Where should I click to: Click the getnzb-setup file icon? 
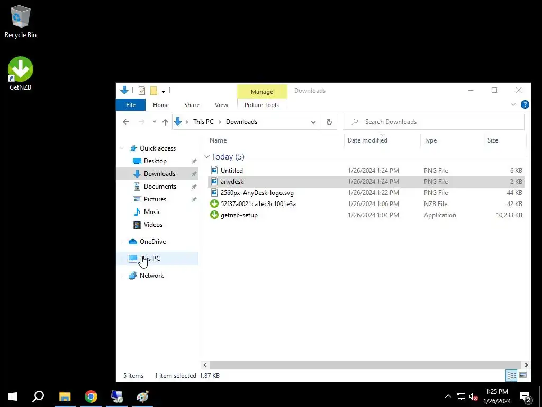214,215
